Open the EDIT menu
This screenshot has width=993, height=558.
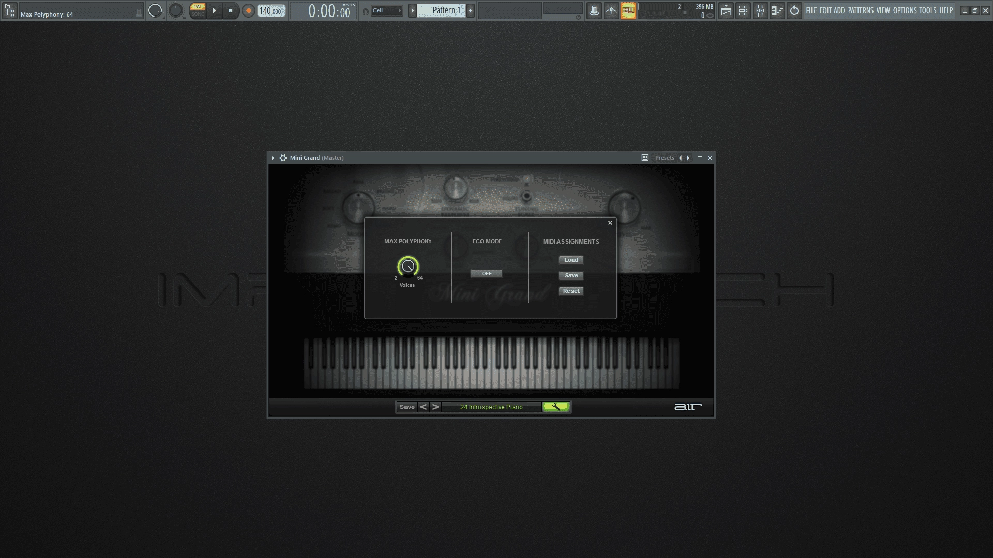point(825,10)
